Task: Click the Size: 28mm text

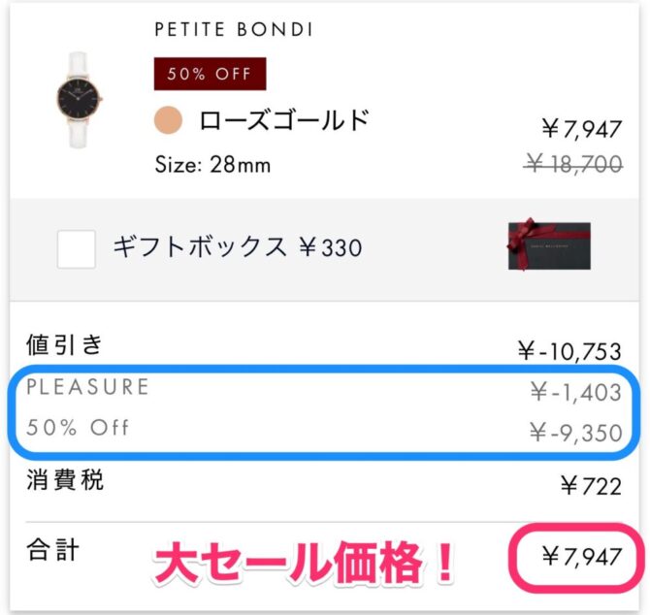Action: tap(212, 165)
